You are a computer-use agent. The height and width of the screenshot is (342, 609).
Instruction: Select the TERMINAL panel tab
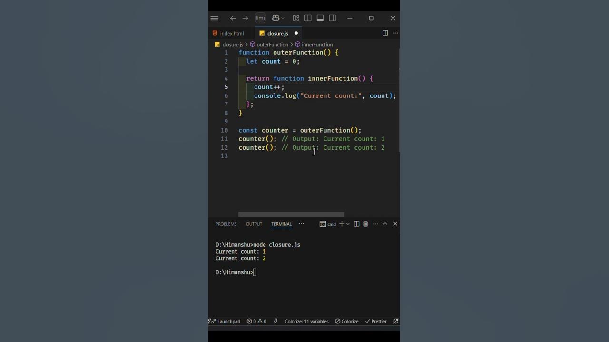[281, 224]
